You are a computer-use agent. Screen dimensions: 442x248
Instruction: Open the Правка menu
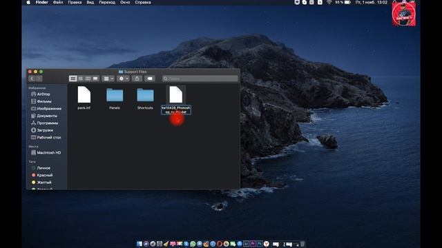(75, 2)
